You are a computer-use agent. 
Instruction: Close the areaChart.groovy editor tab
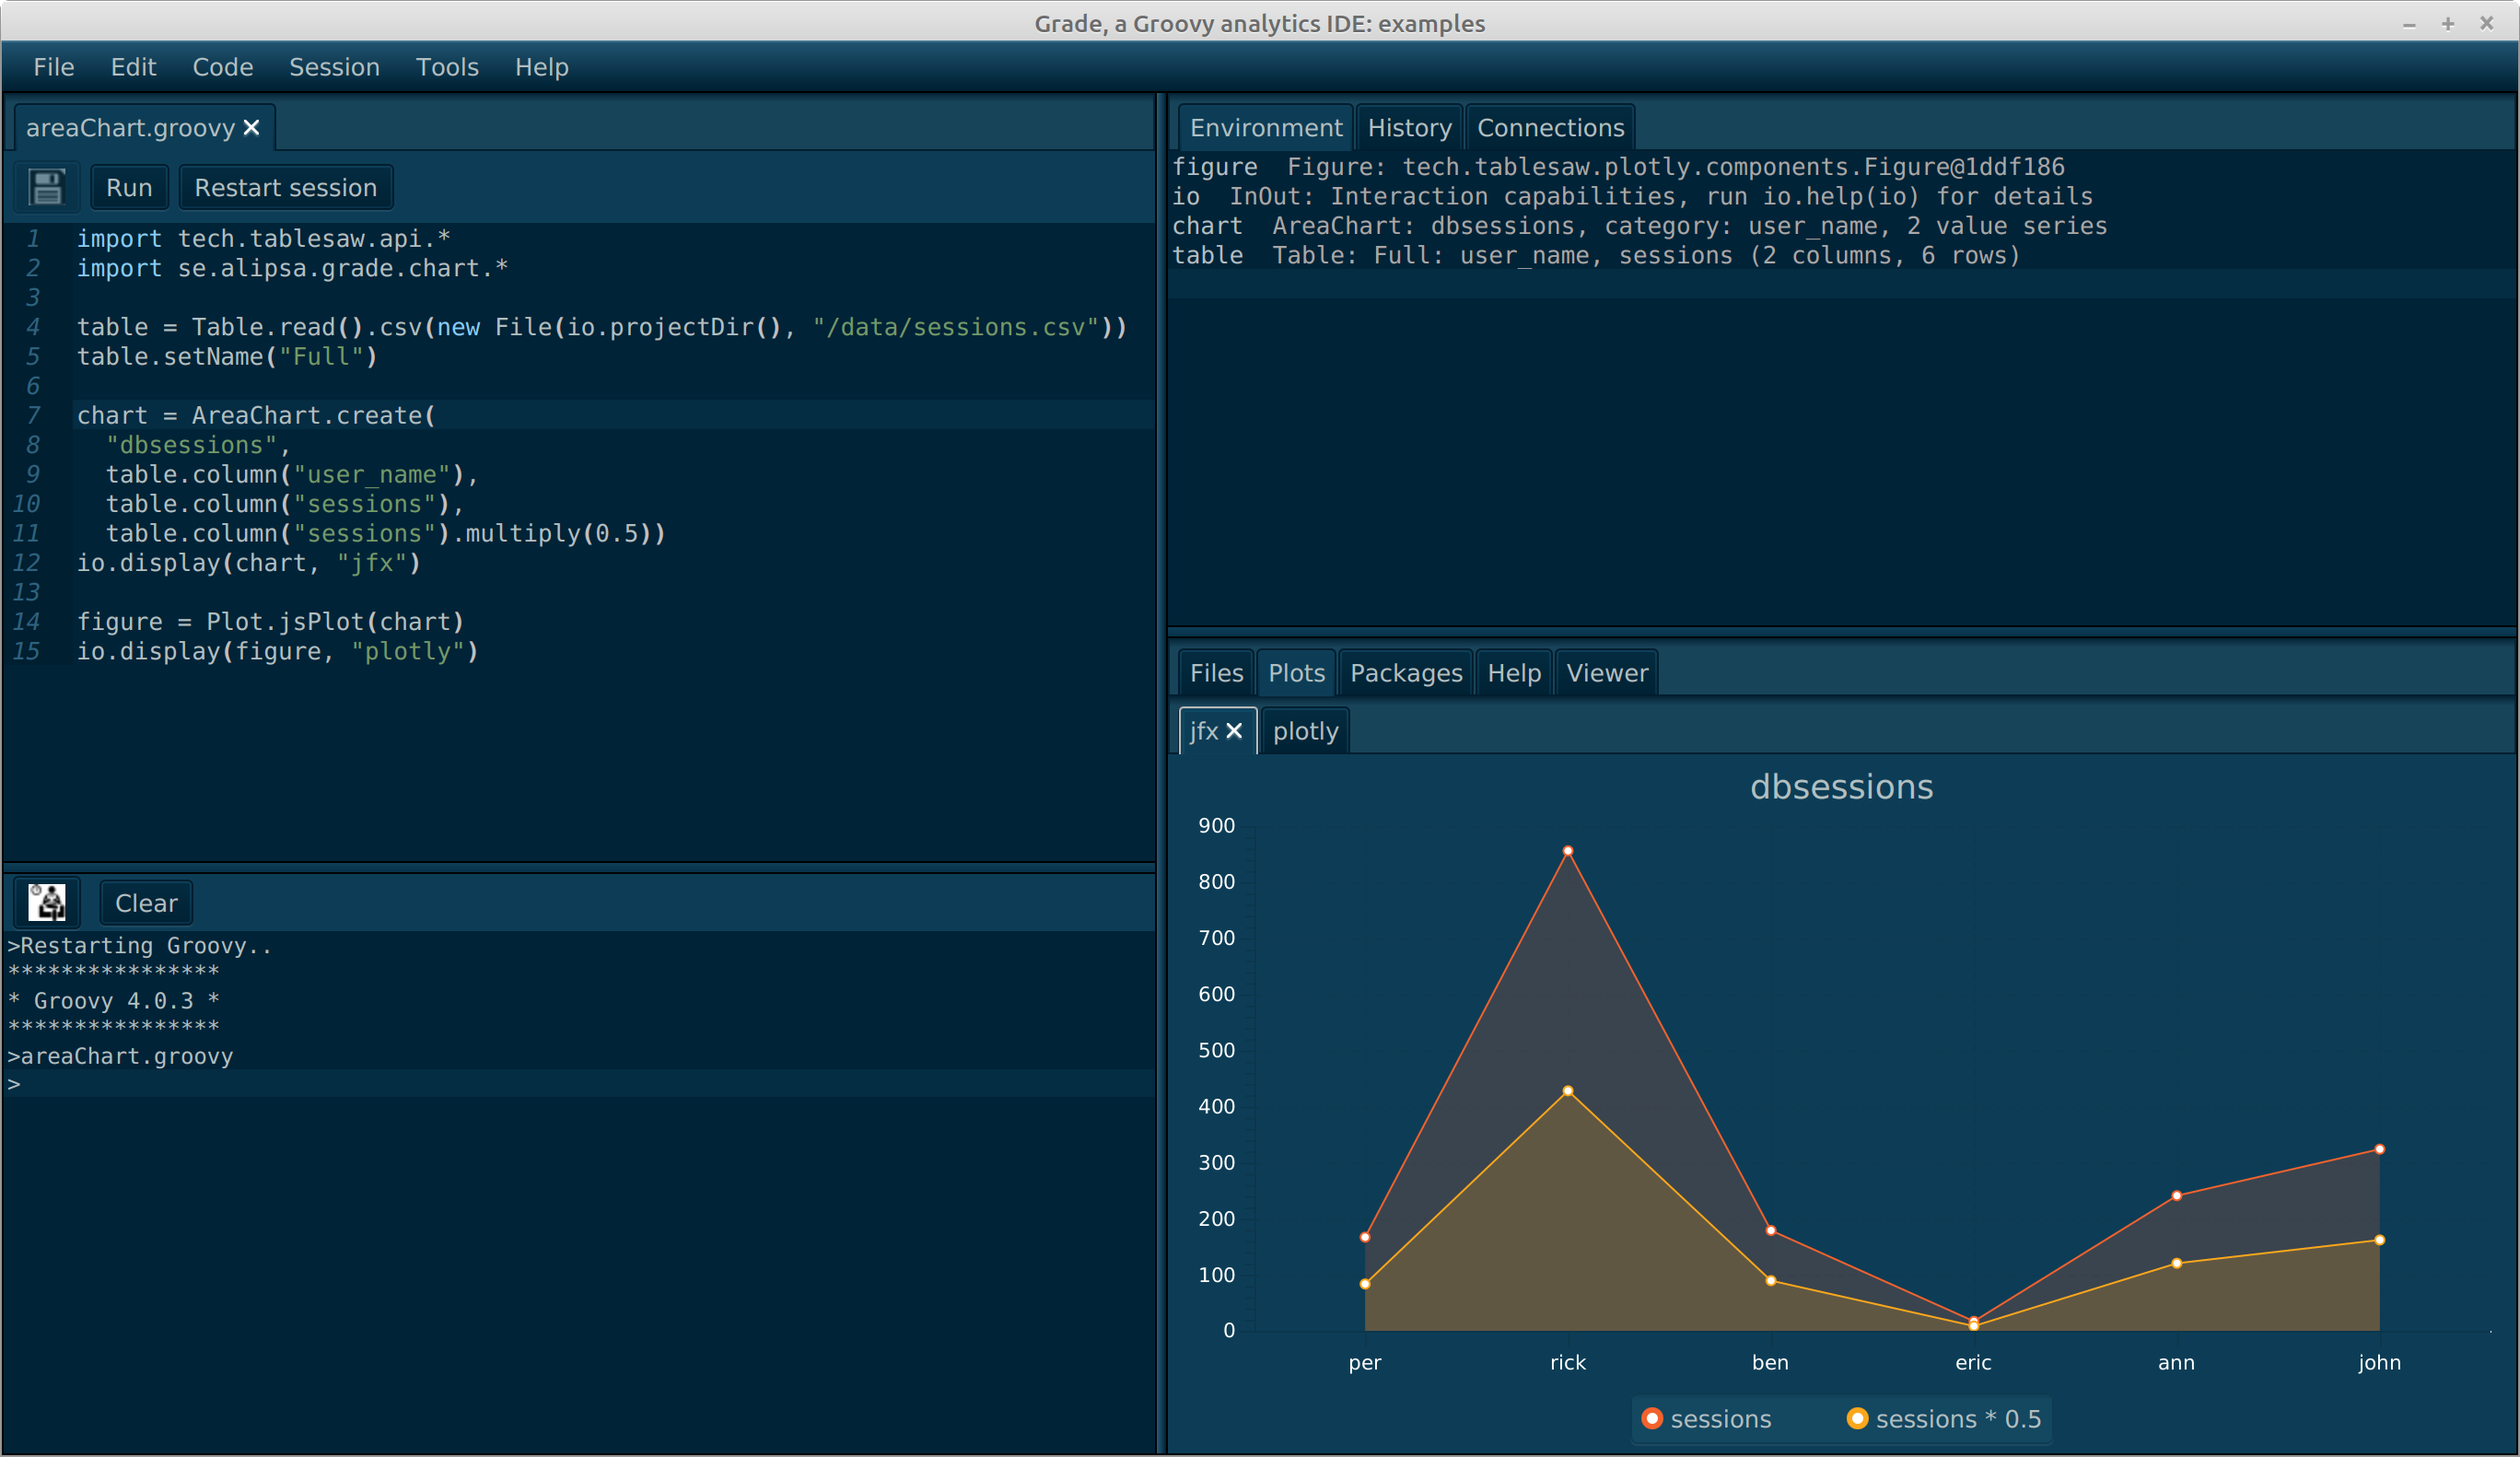point(252,128)
